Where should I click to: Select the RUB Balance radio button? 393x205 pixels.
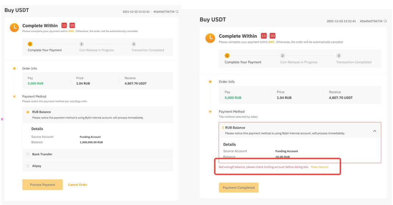click(x=28, y=112)
